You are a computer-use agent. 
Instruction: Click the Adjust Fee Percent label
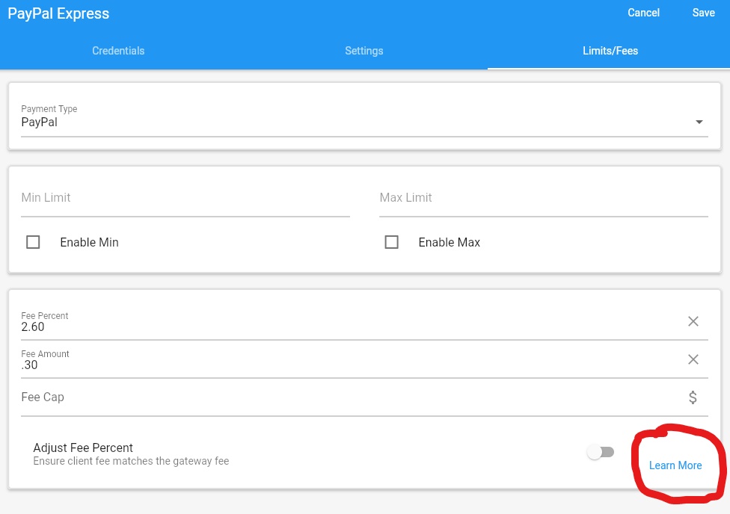point(83,448)
